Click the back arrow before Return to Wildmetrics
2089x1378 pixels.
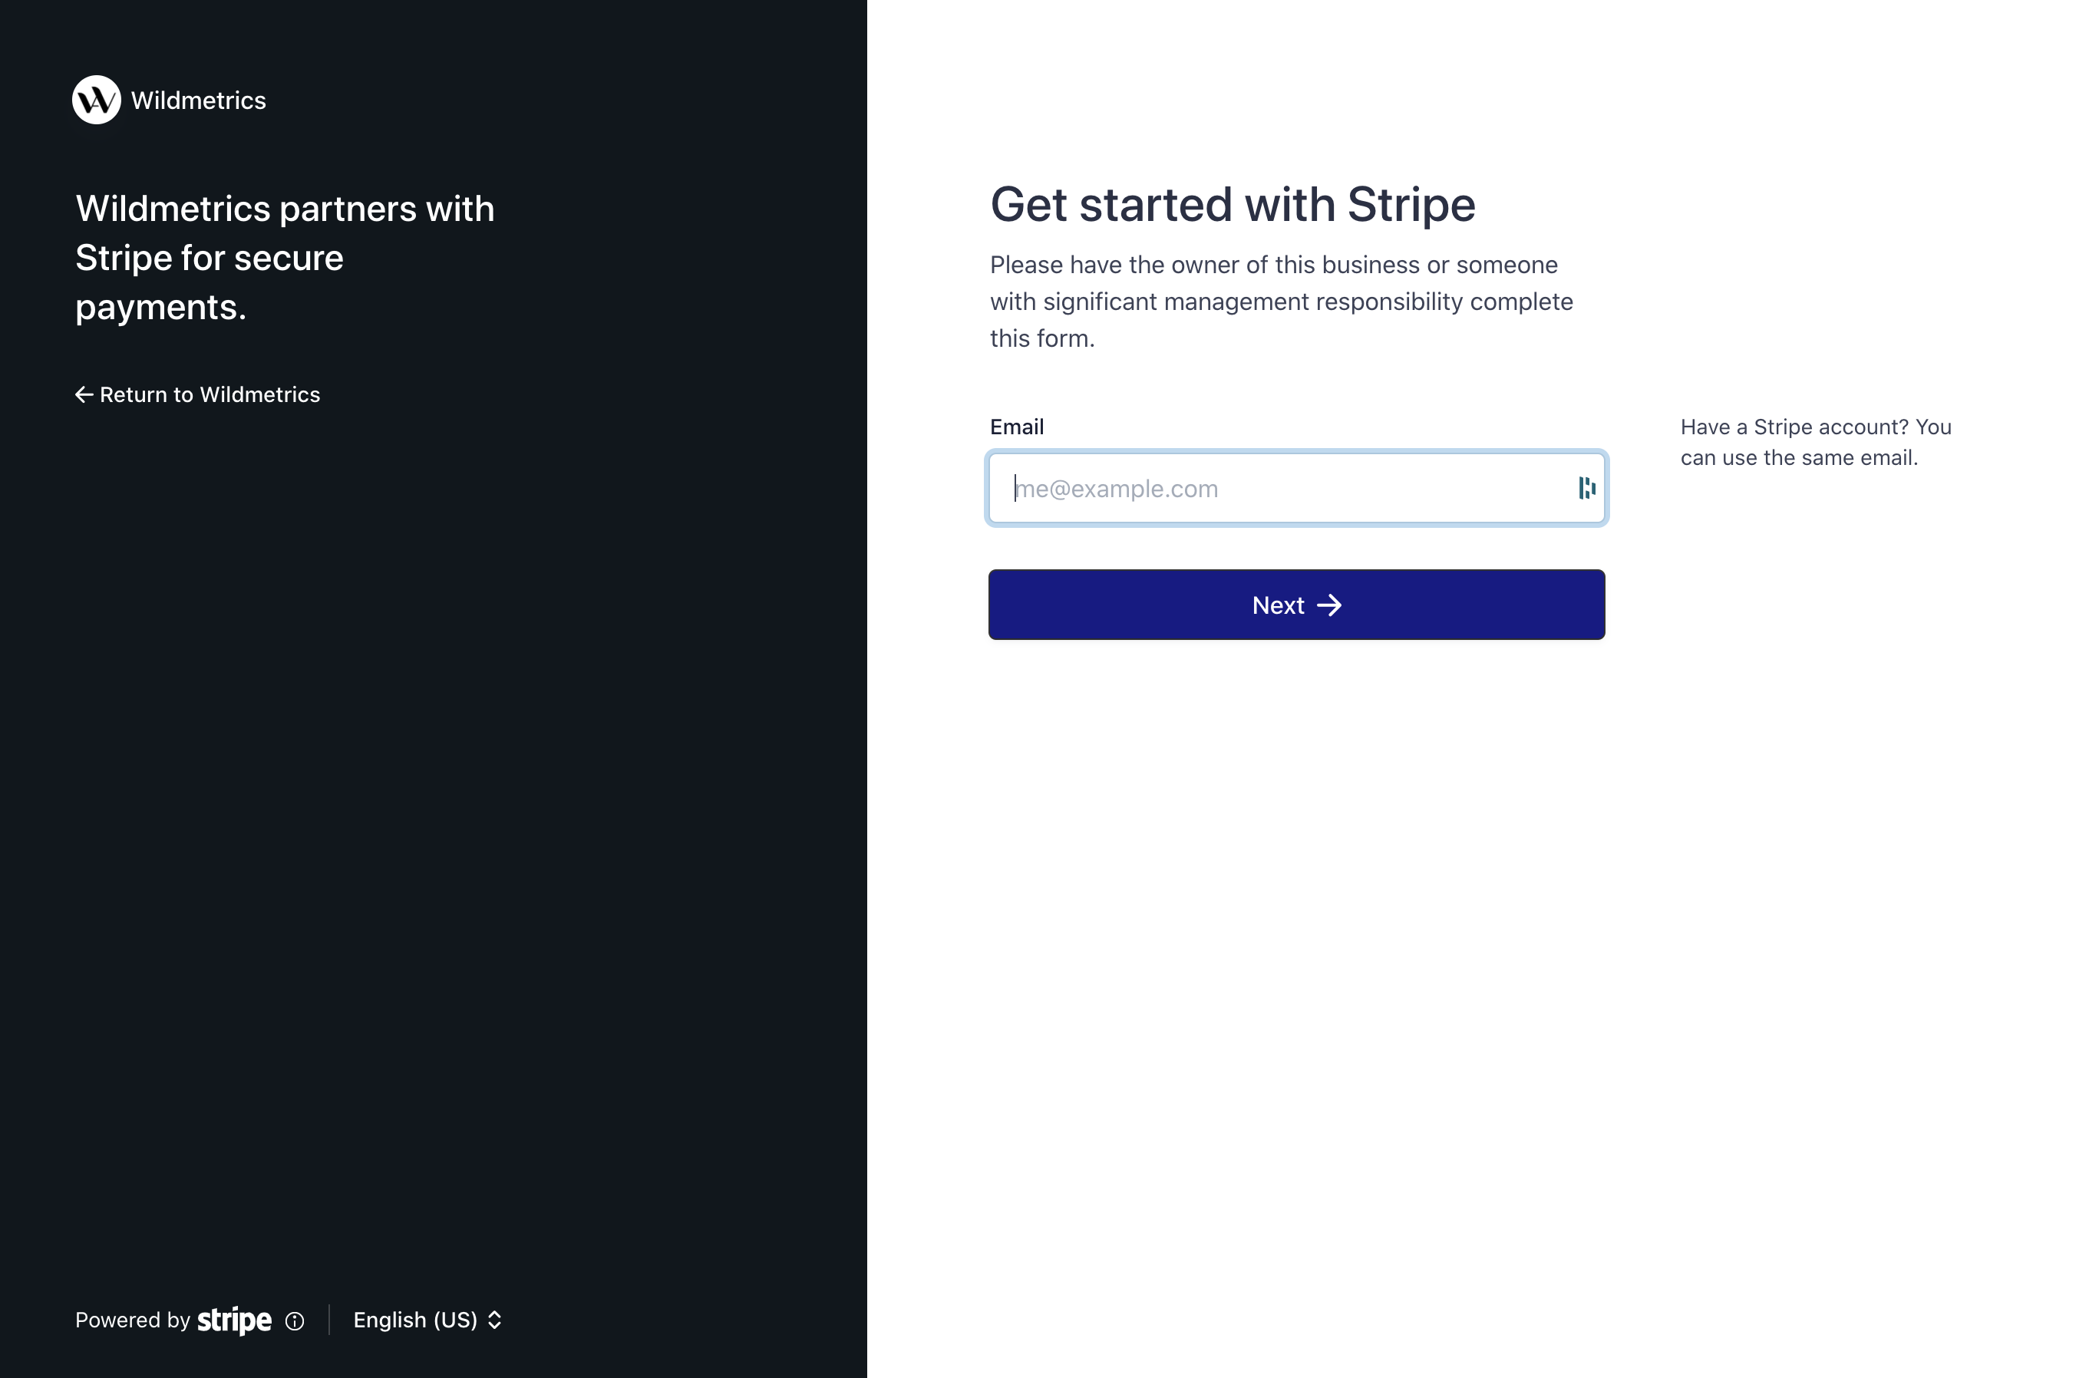(x=84, y=394)
